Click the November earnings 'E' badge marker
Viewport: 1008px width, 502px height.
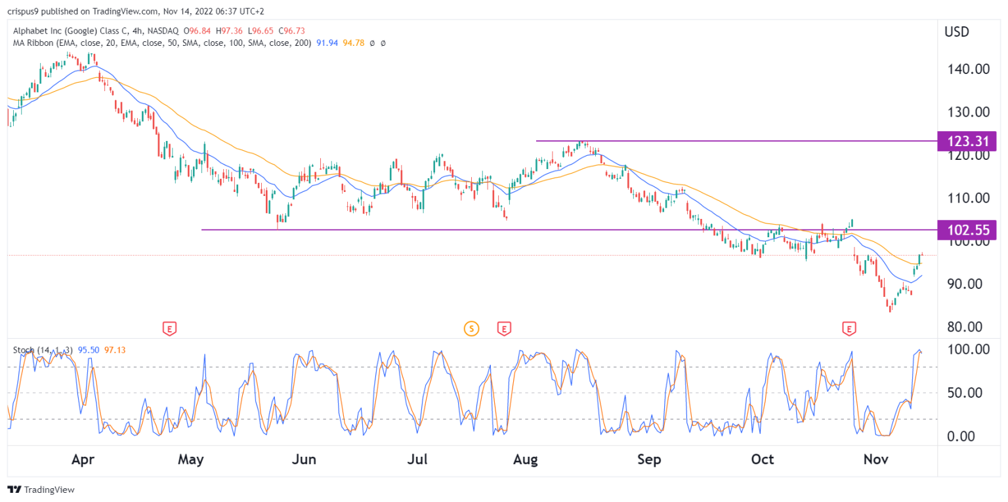pos(850,329)
